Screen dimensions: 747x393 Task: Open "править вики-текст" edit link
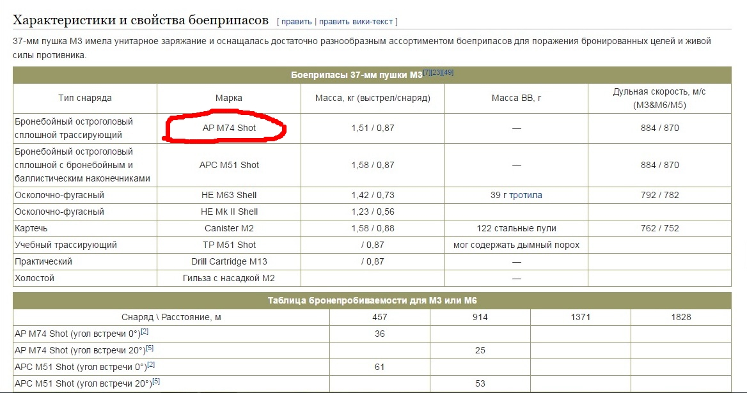(x=356, y=21)
